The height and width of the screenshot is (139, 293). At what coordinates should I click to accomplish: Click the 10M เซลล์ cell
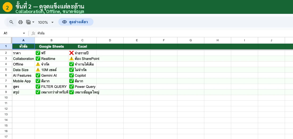(x=52, y=70)
